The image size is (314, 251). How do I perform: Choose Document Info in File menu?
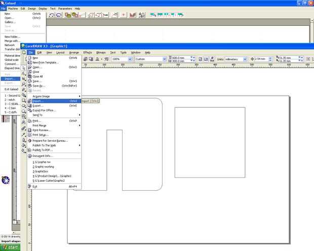54,156
